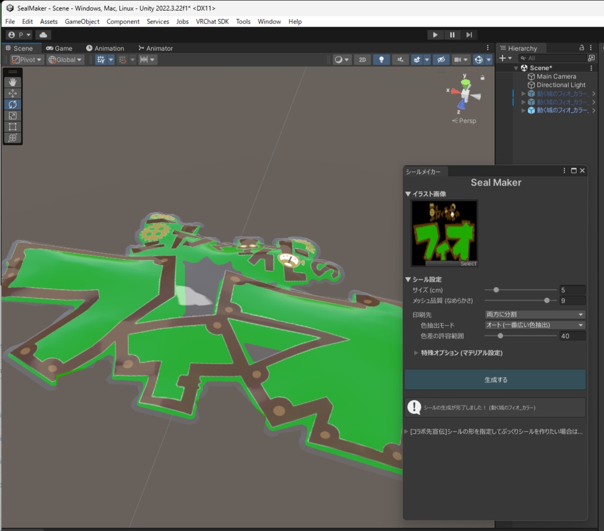Activate the Rotate tool
Image resolution: width=604 pixels, height=531 pixels.
(13, 104)
